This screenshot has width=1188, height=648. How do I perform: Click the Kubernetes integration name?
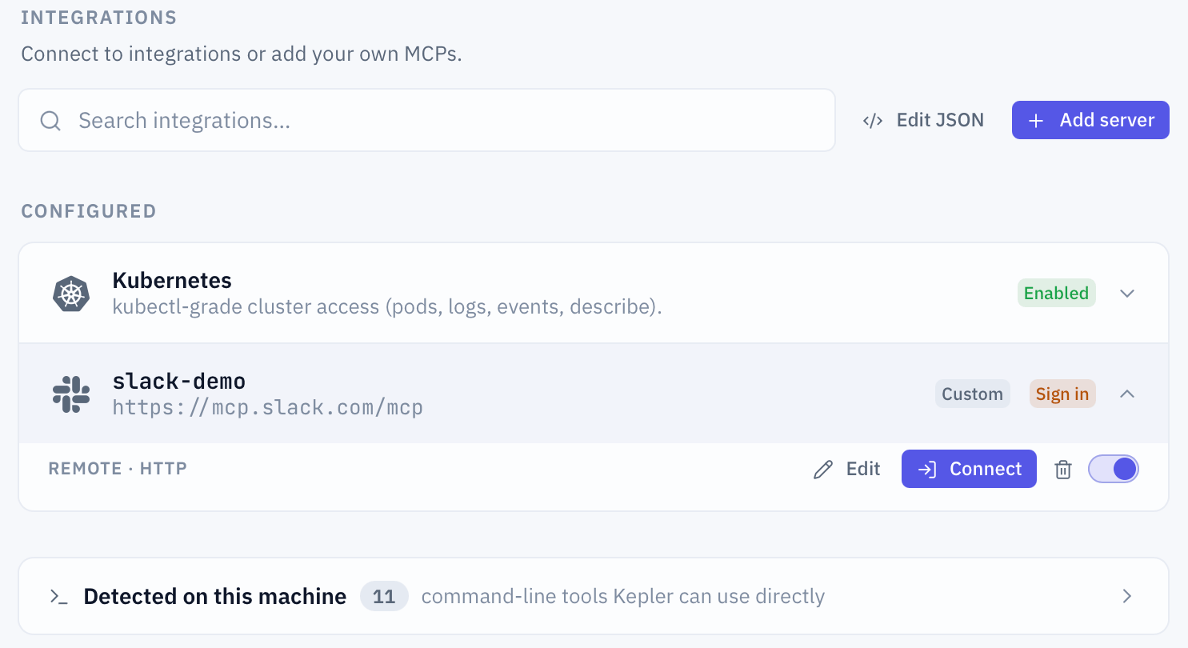(172, 281)
